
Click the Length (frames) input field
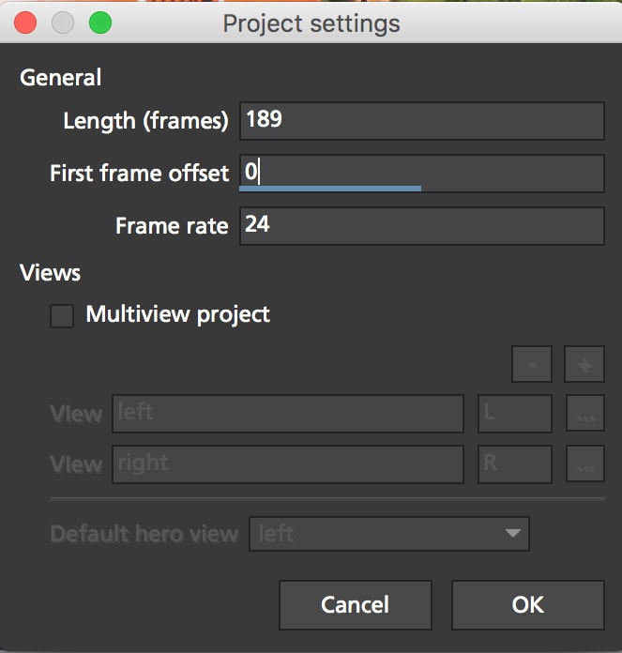(421, 120)
